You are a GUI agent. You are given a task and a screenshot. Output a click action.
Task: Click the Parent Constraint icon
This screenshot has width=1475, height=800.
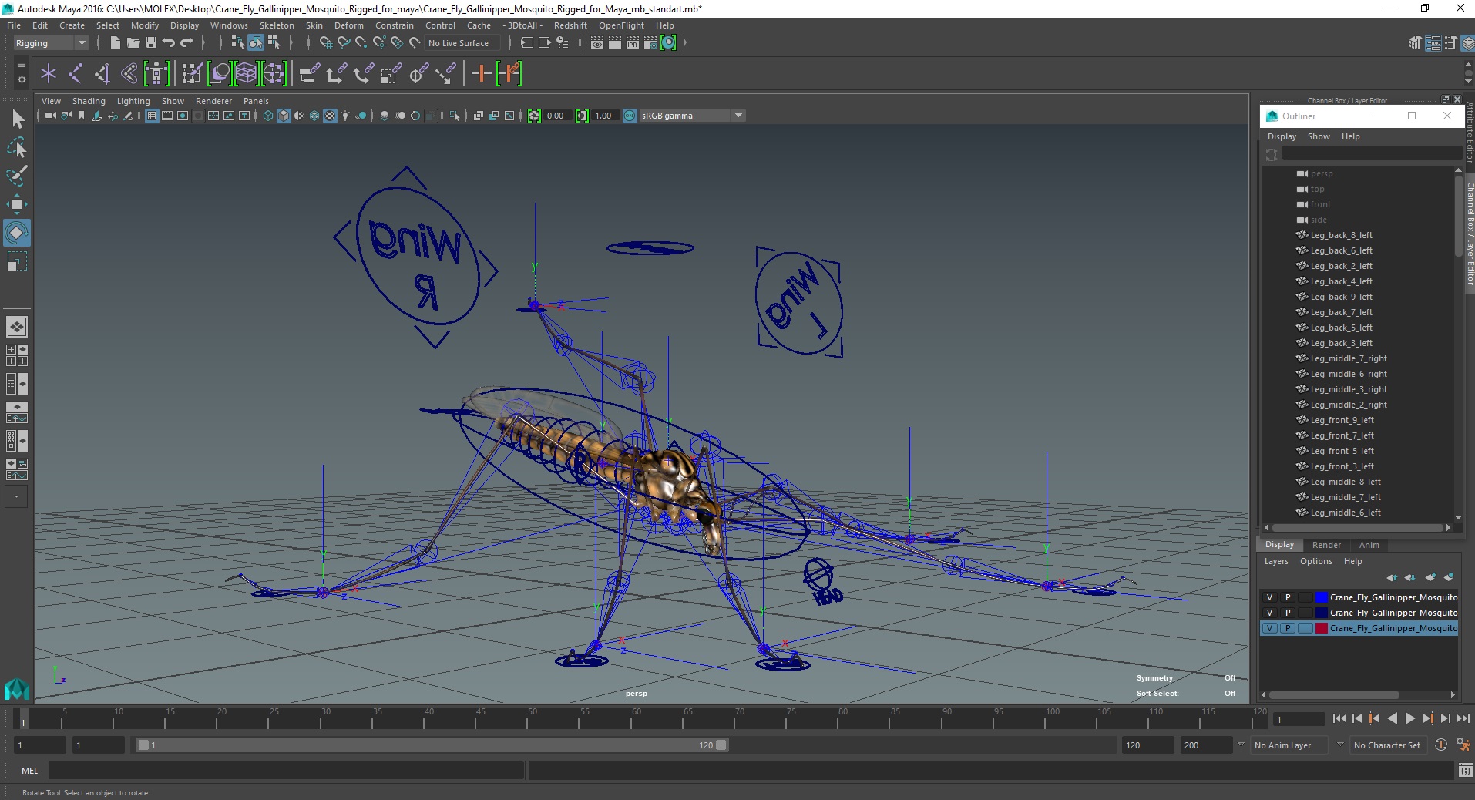[x=309, y=74]
